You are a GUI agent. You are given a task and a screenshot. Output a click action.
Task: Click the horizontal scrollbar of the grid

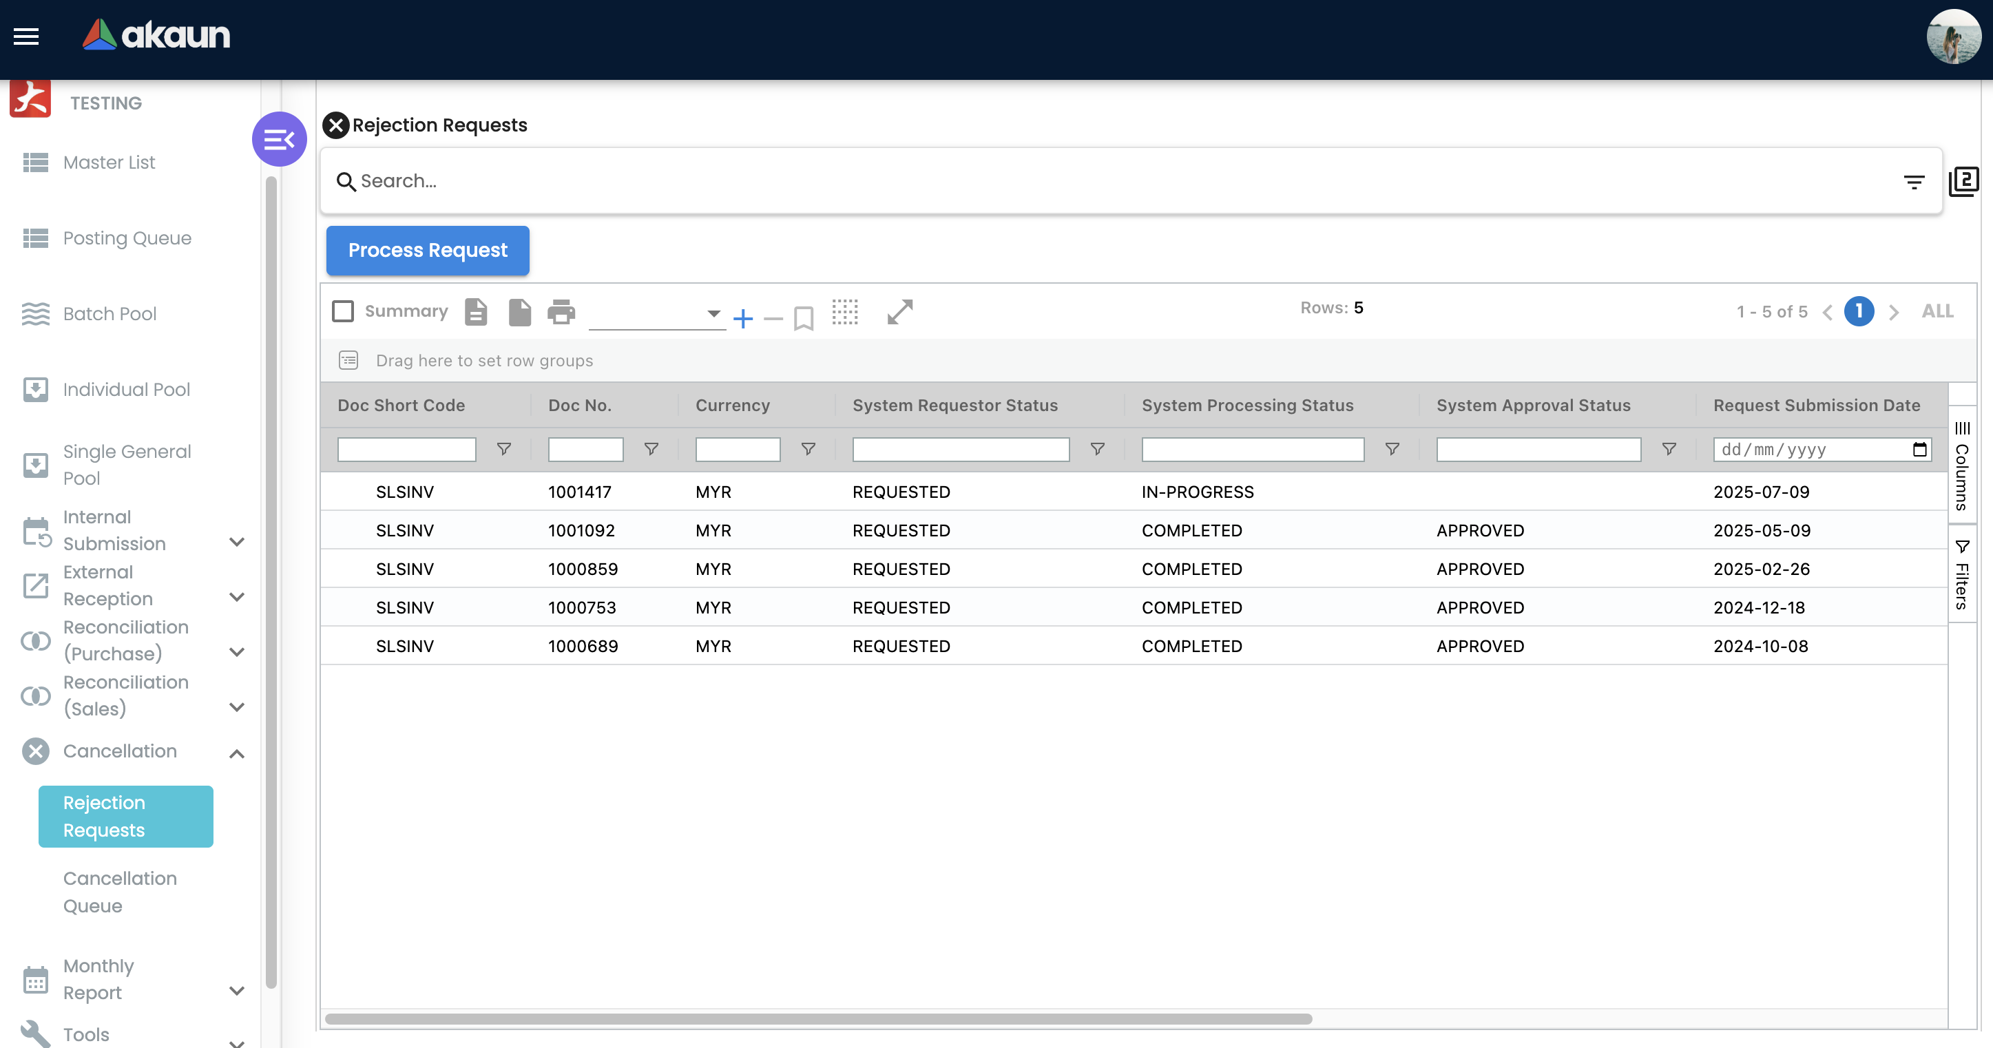point(819,1018)
